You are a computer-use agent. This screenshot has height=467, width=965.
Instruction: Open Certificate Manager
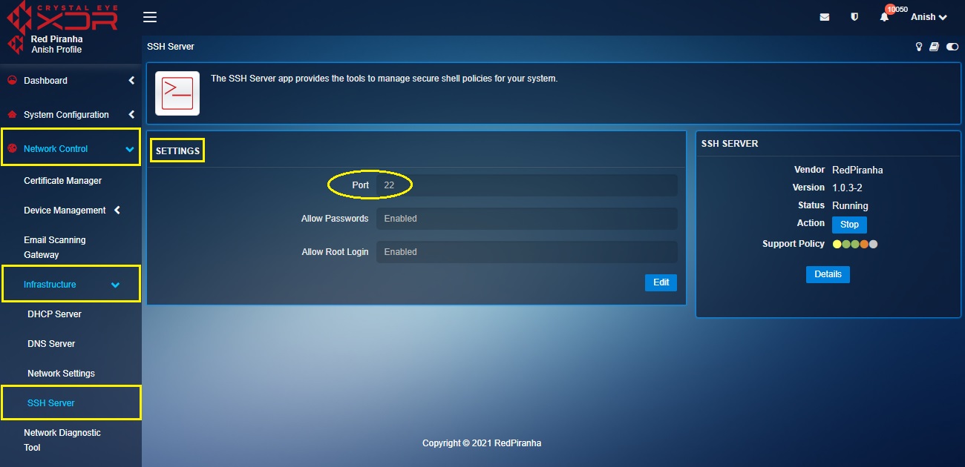[63, 181]
